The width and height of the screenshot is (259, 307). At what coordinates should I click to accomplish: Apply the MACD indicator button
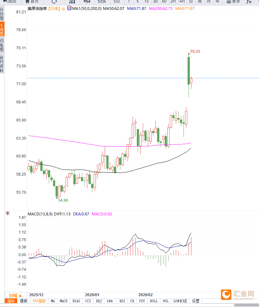coord(63,301)
